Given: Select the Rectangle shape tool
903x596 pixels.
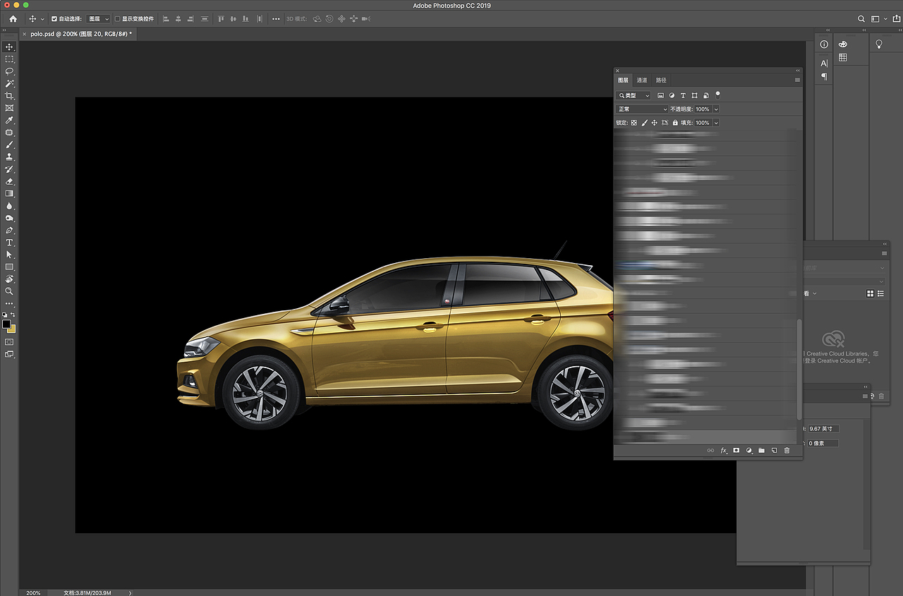Looking at the screenshot, I should click(x=9, y=267).
